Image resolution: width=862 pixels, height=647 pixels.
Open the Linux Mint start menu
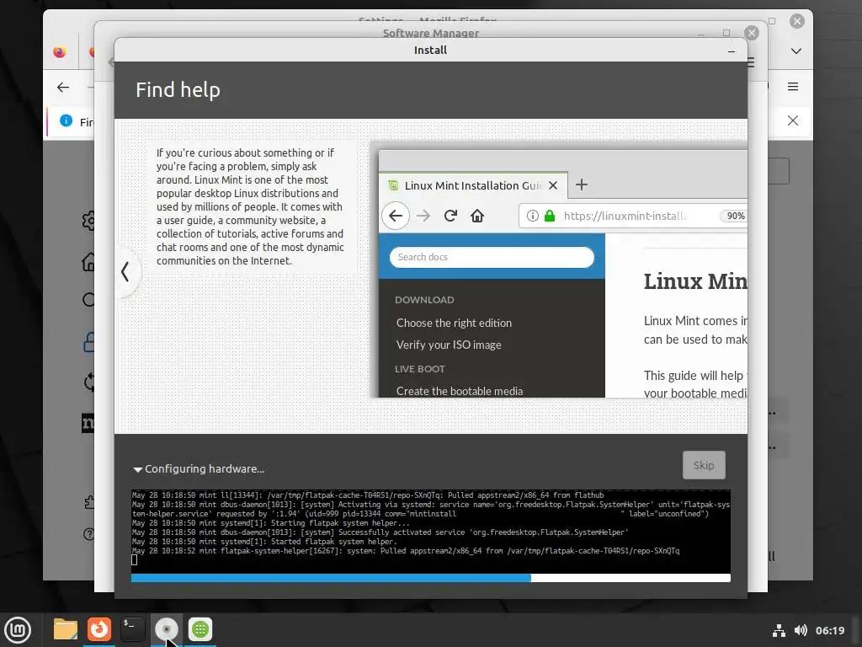point(18,630)
